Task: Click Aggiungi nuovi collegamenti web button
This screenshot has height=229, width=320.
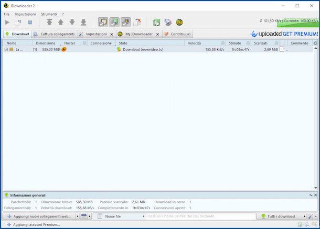Action: click(39, 216)
